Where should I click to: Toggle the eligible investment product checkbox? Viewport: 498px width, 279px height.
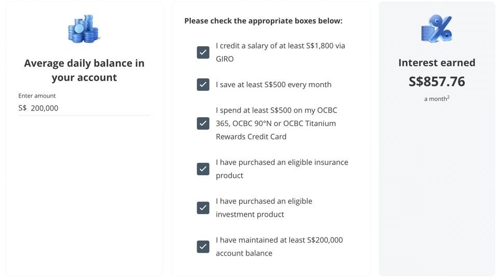click(x=203, y=208)
